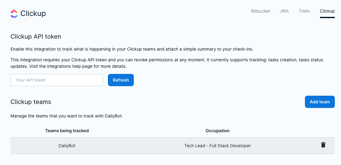Click the Manage the teams description text
The width and height of the screenshot is (341, 165).
pos(67,116)
